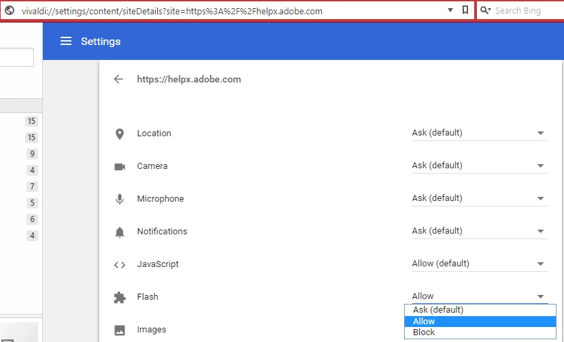Choose Allow in Flash options list

(x=480, y=322)
